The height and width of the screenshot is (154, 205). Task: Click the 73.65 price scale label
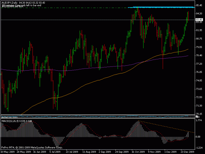199,89
